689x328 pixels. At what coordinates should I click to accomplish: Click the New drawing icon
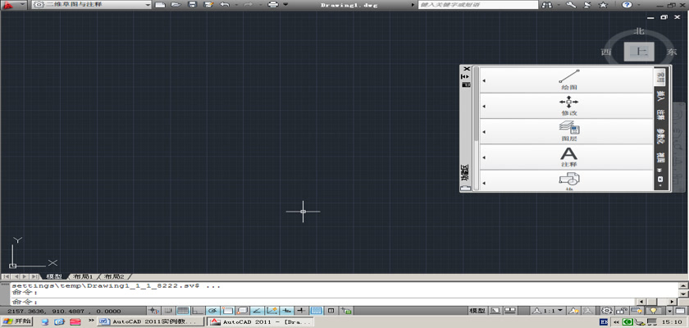click(161, 5)
